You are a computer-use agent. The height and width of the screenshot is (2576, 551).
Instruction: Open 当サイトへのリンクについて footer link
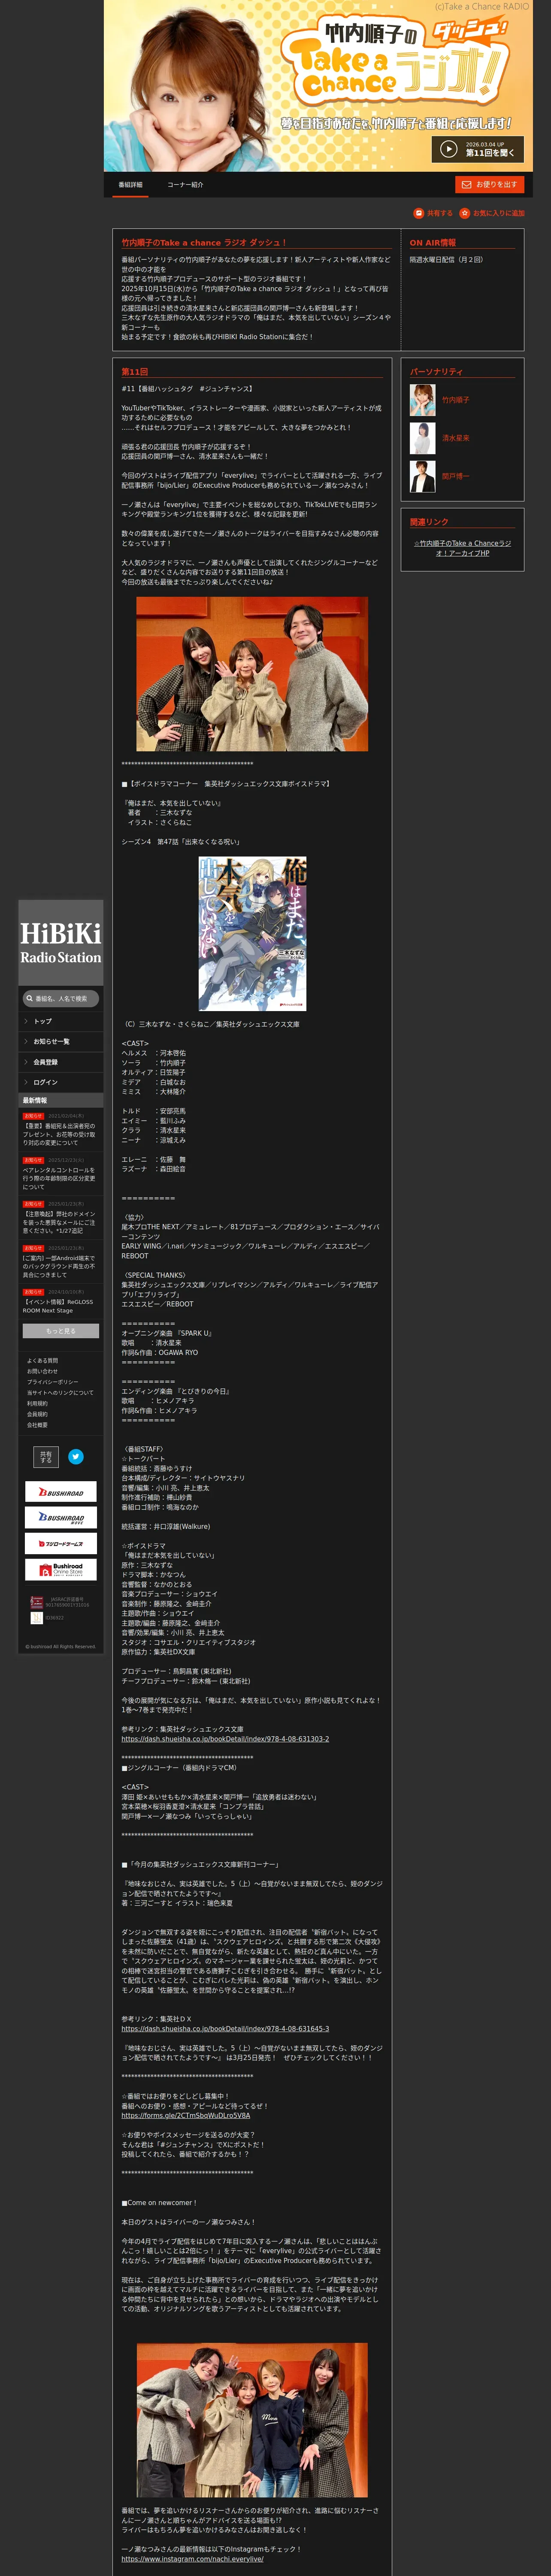point(60,1393)
